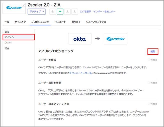The height and width of the screenshot is (127, 164).
Task: Enable the ユーザーの非アクティブ化 checkbox
Action: [149, 104]
